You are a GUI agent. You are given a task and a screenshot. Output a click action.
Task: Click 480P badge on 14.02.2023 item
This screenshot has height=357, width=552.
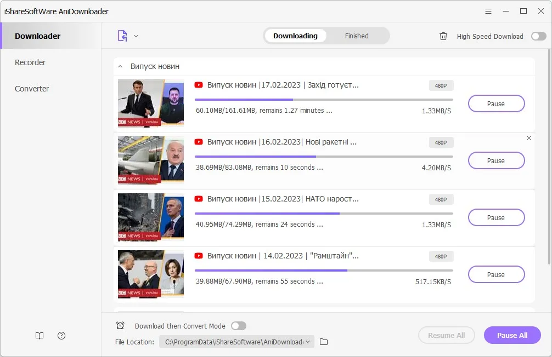click(x=441, y=256)
